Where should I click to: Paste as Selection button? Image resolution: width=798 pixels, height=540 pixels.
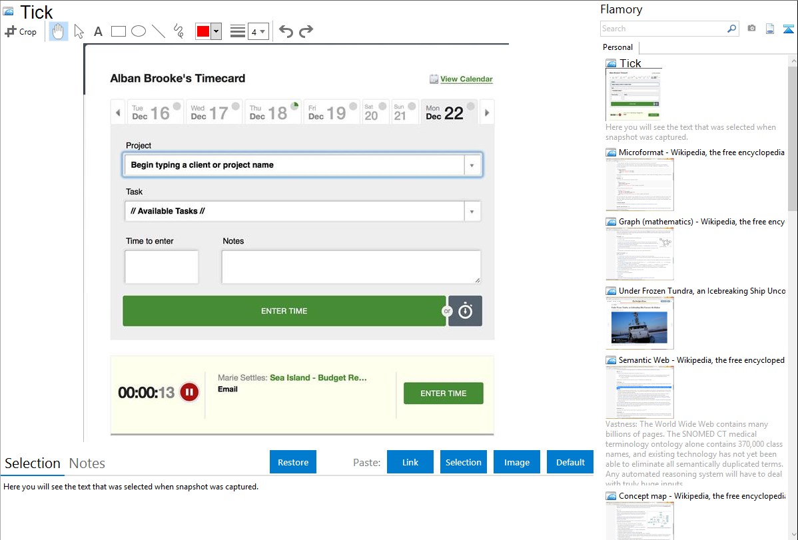coord(463,461)
